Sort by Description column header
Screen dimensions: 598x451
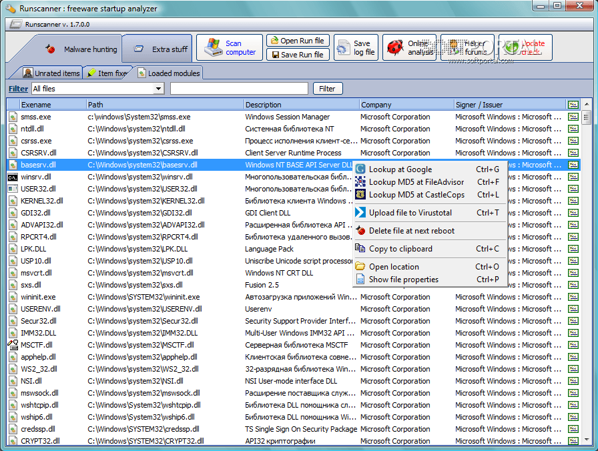301,105
